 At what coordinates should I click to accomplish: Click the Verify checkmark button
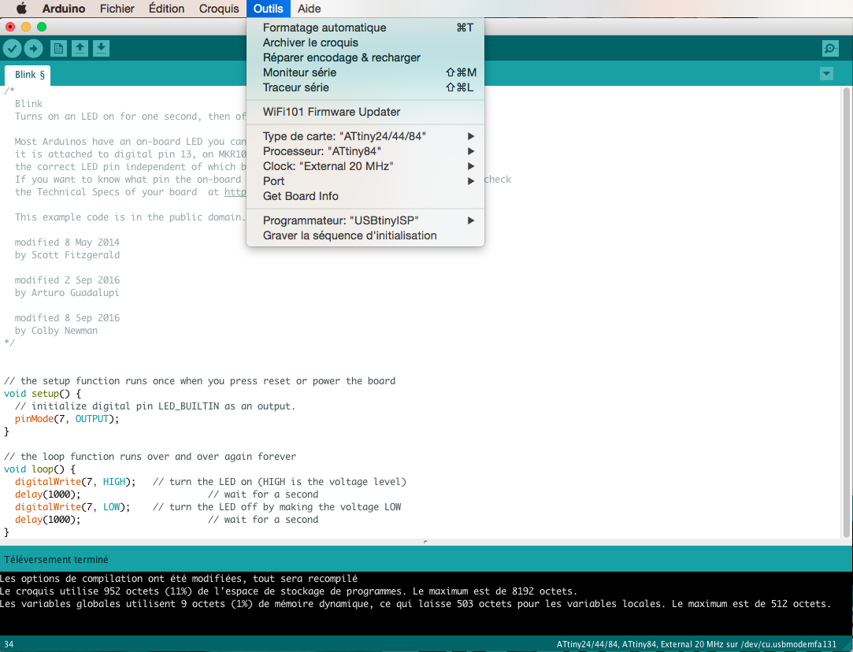[12, 49]
